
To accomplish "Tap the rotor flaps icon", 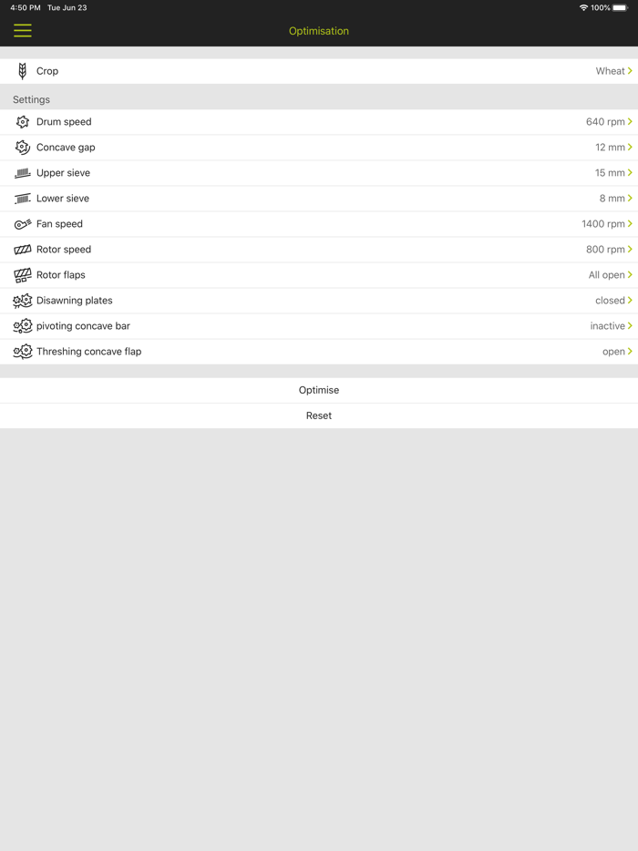I will [x=23, y=275].
